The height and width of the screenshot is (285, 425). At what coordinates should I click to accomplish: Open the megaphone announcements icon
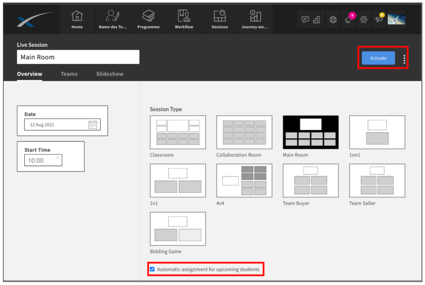tap(379, 19)
